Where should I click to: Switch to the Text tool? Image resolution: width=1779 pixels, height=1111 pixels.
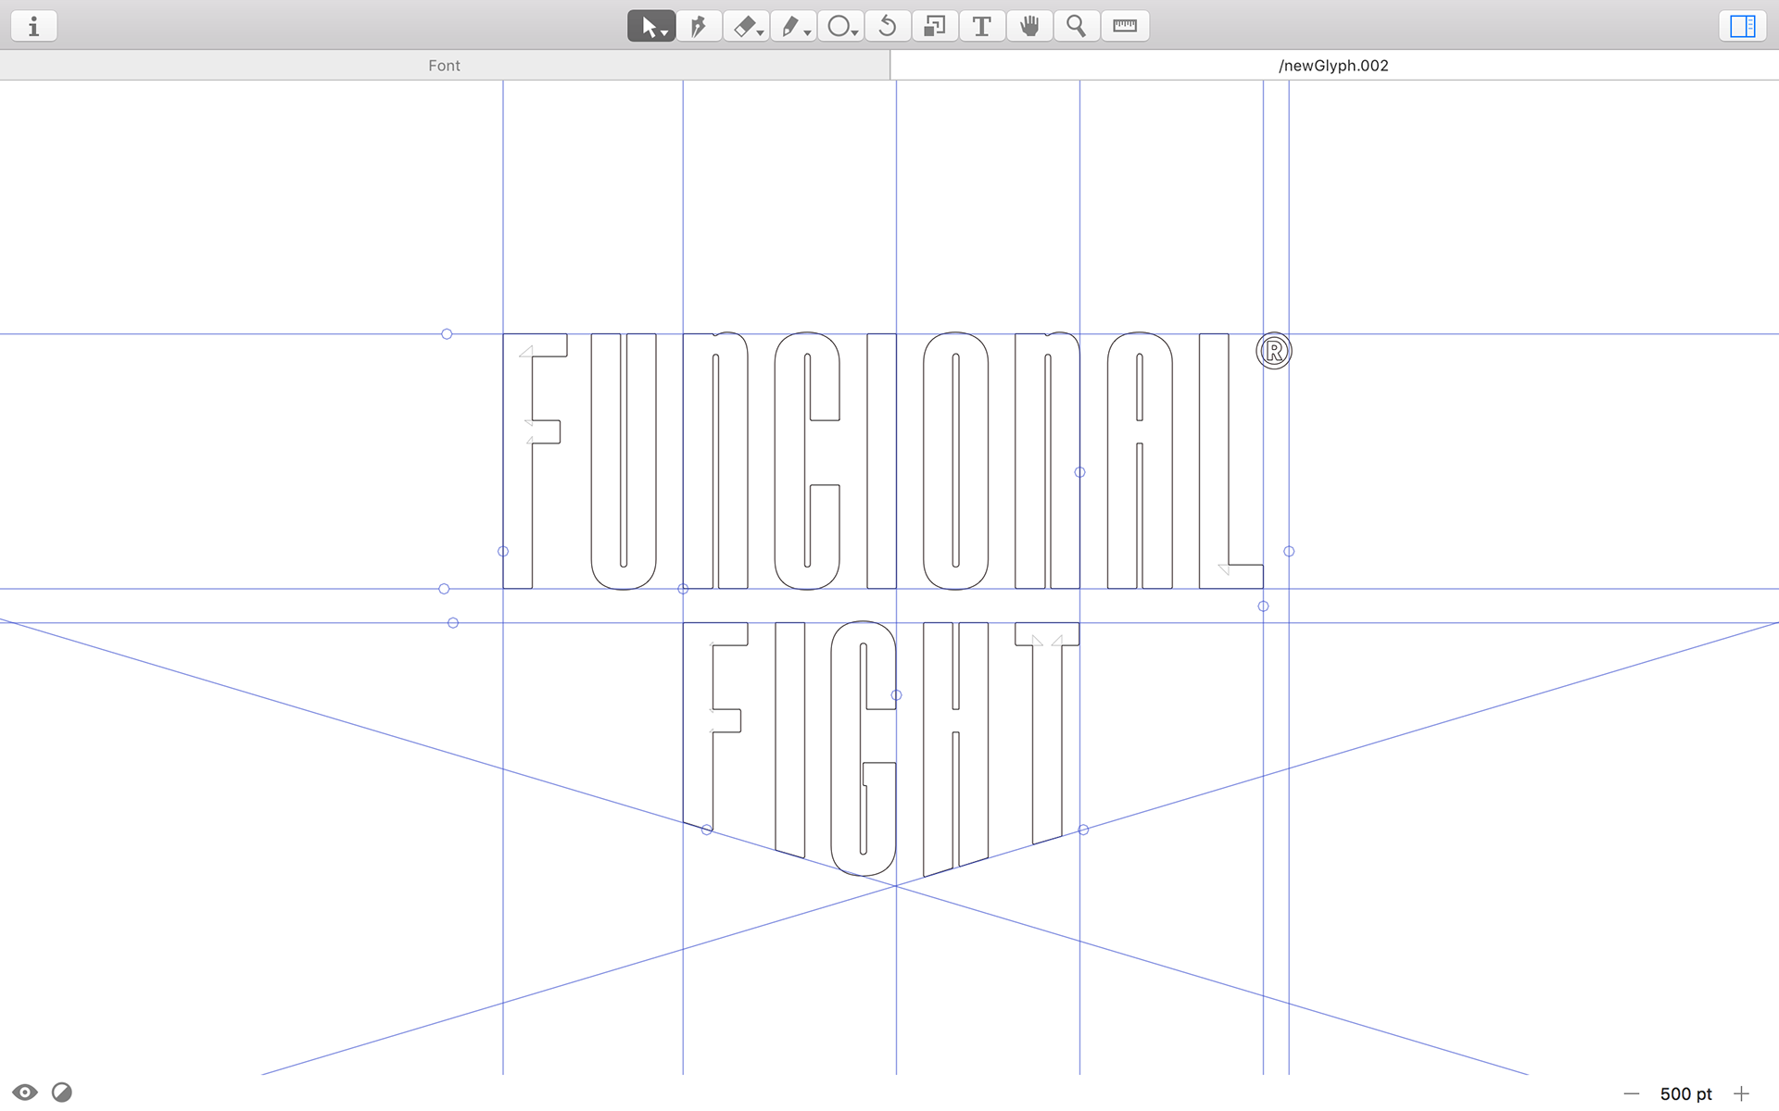pos(982,26)
